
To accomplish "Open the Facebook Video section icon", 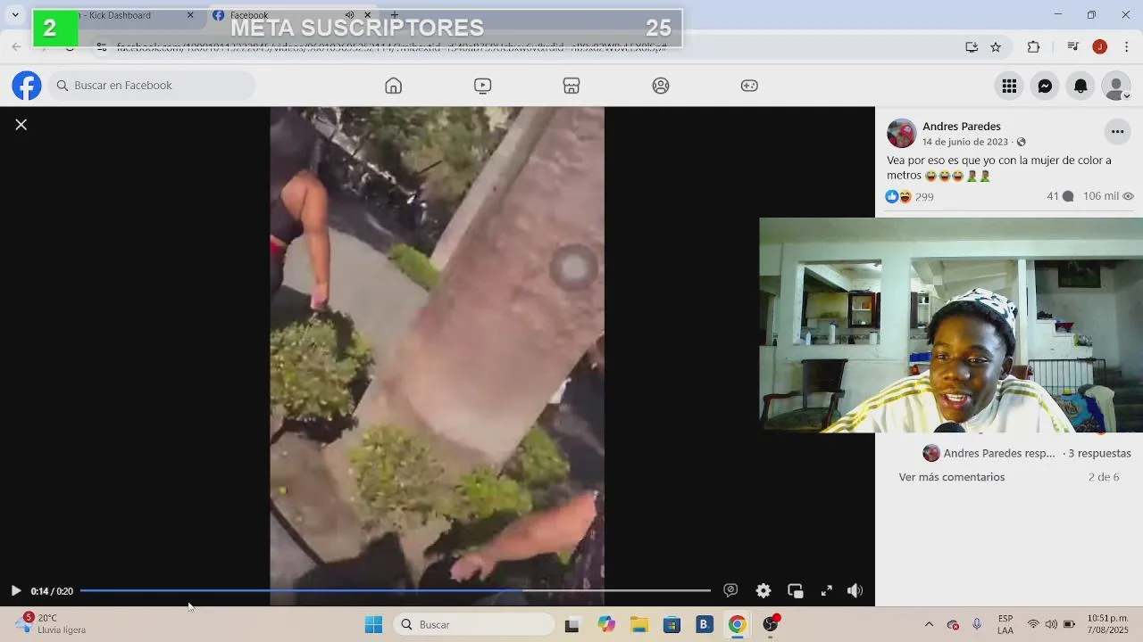I will (482, 86).
